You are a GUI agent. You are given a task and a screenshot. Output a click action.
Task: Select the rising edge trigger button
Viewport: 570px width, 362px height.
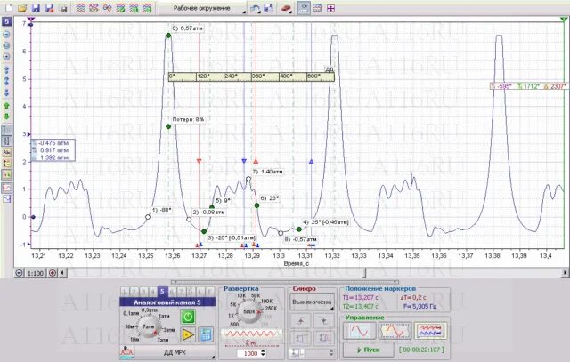(x=301, y=320)
